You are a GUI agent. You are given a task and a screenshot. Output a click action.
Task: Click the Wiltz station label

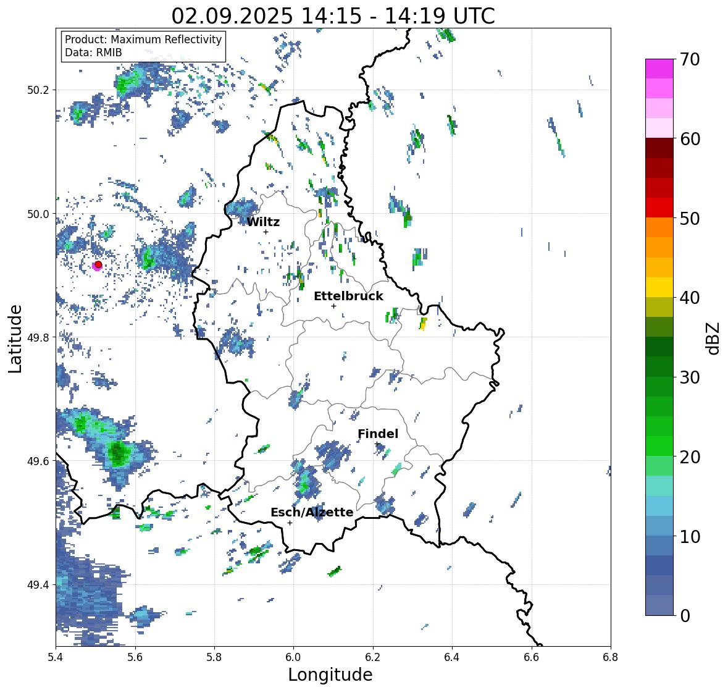point(263,222)
